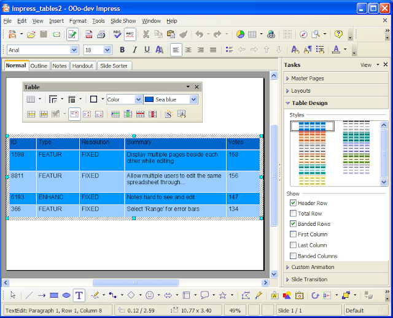Uncheck the Header Row checkbox

click(x=293, y=203)
